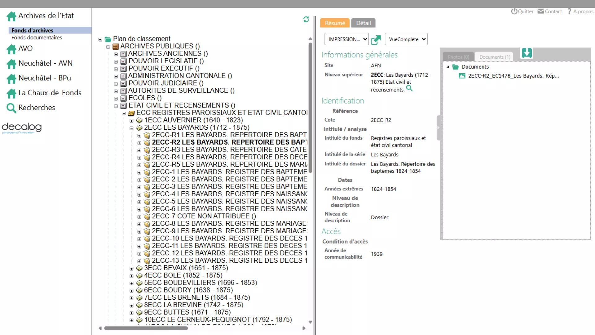Click the green refresh tree icon
The image size is (595, 335).
(306, 20)
